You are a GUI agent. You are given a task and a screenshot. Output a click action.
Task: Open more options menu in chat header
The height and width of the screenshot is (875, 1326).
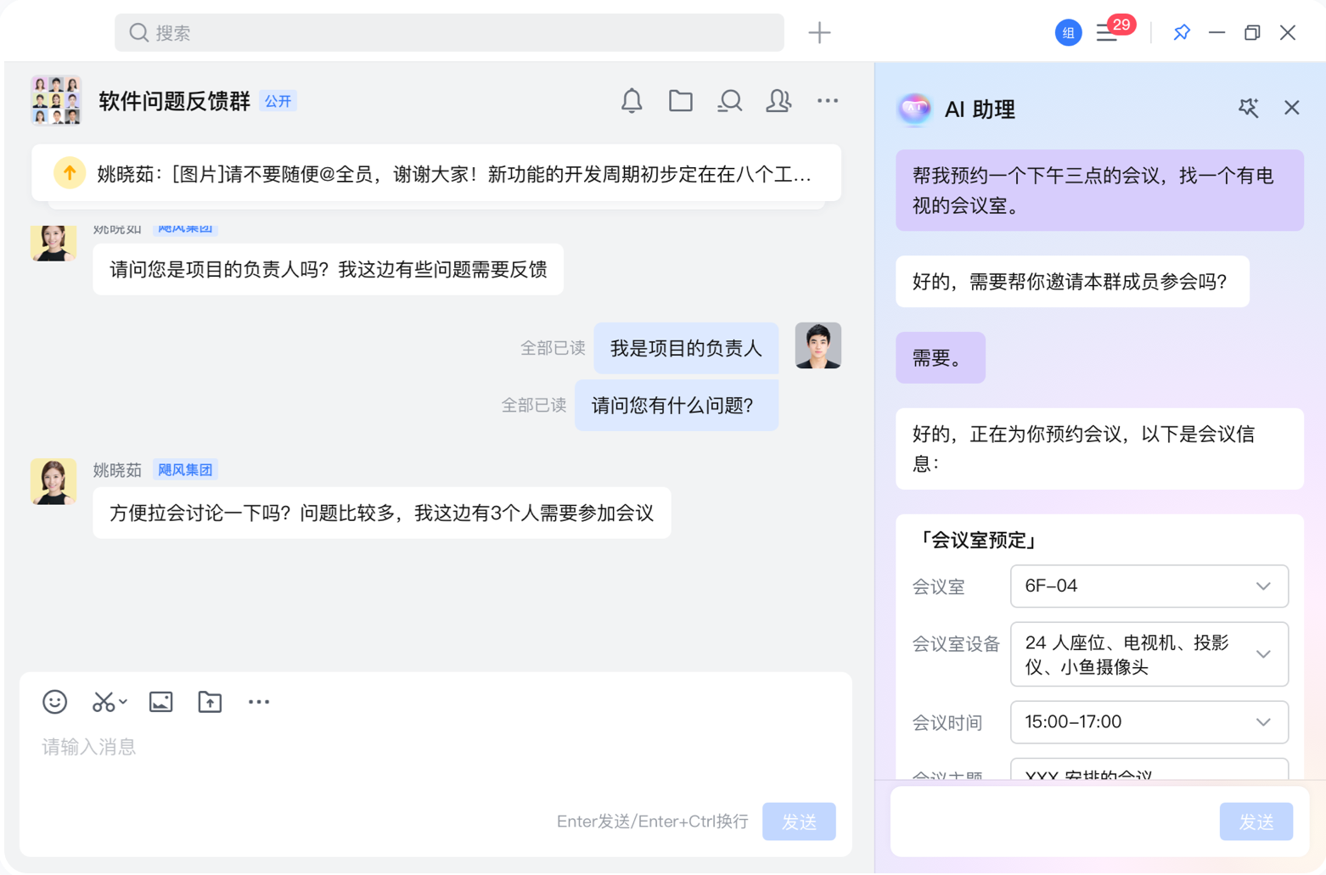coord(827,100)
